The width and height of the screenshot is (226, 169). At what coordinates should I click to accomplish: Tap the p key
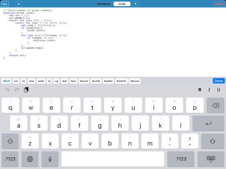pyautogui.click(x=195, y=105)
